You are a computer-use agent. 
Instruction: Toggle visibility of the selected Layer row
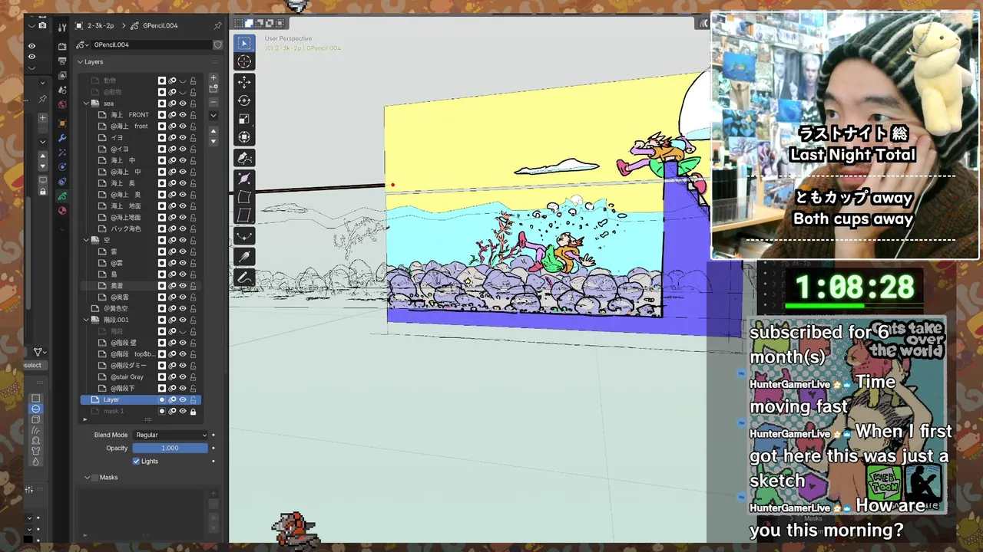pyautogui.click(x=183, y=399)
